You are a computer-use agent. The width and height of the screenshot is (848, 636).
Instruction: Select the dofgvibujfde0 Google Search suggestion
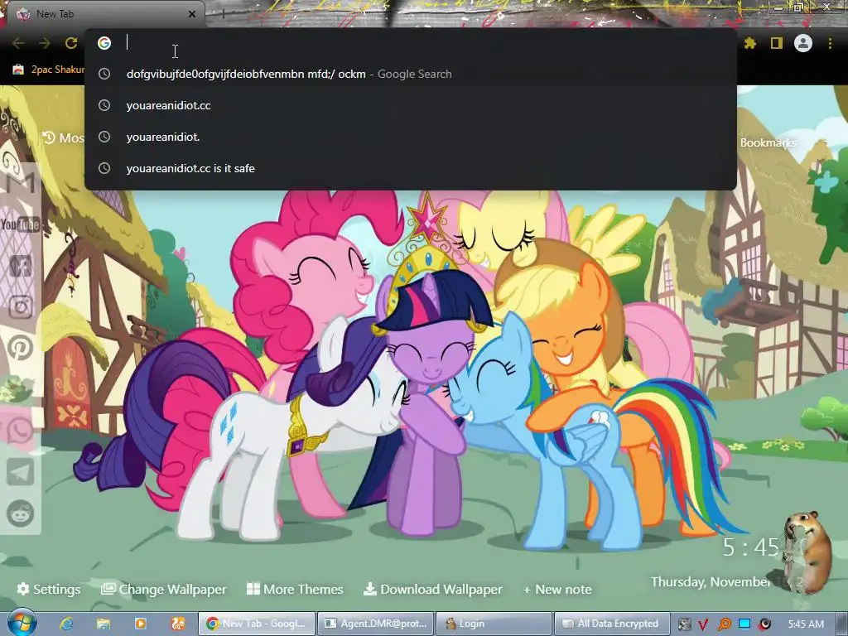click(411, 74)
